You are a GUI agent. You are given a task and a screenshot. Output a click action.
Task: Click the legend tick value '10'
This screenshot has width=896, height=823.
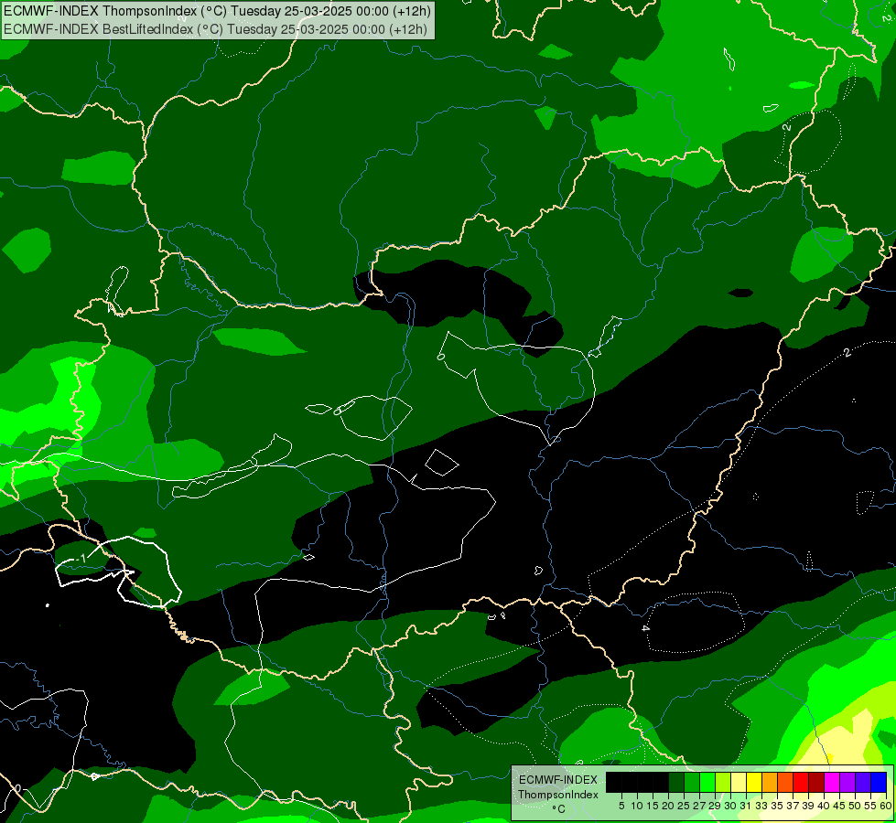coord(637,806)
